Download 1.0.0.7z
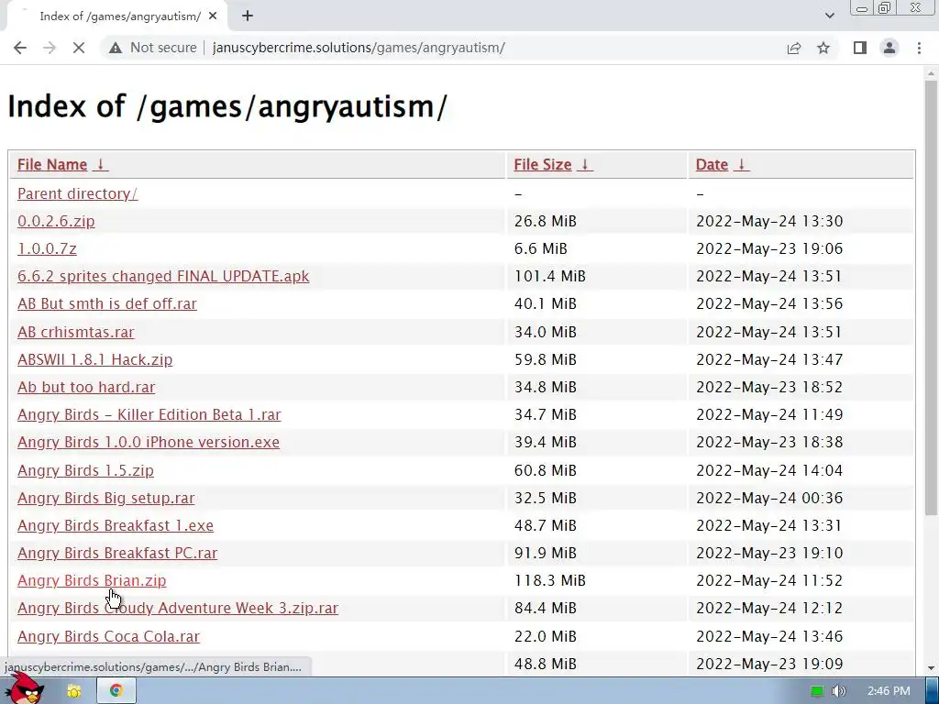Image resolution: width=939 pixels, height=704 pixels. click(47, 248)
